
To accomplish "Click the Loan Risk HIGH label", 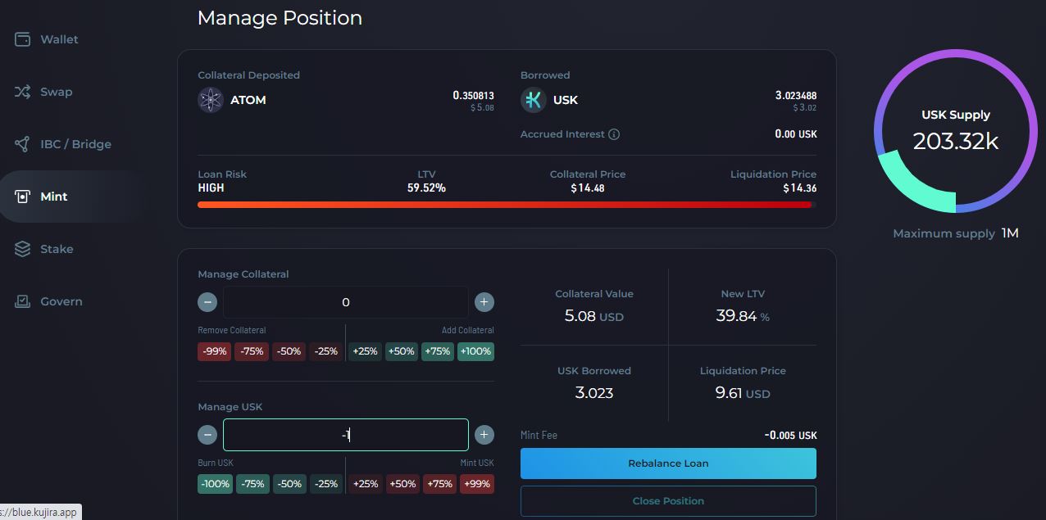I will [x=211, y=188].
